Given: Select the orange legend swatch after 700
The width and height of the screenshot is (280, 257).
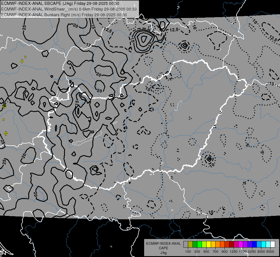Looking at the screenshot, I should click(x=218, y=244).
